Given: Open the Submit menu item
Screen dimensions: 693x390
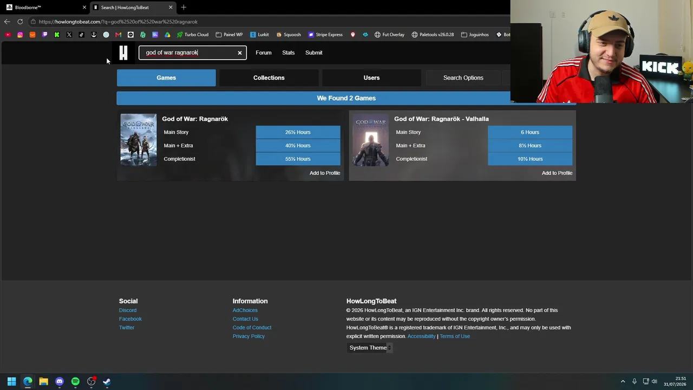Looking at the screenshot, I should click(314, 53).
